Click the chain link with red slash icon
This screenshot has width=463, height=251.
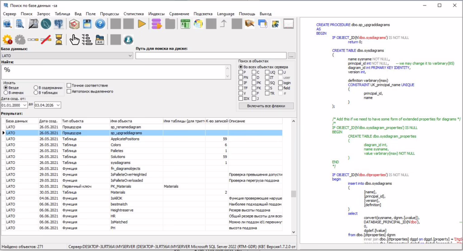[46, 40]
